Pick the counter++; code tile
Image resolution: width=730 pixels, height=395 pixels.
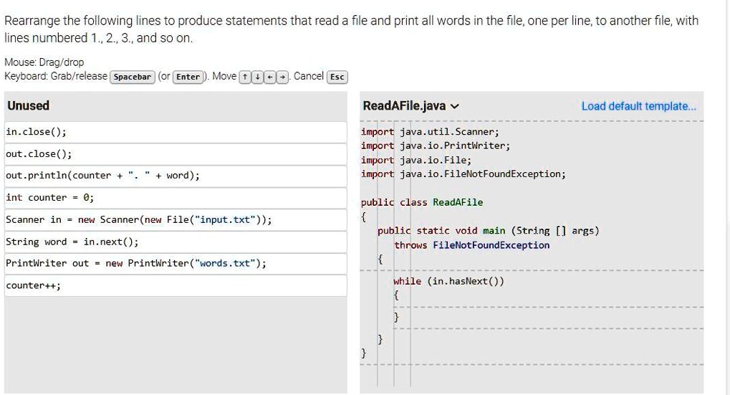pyautogui.click(x=176, y=285)
